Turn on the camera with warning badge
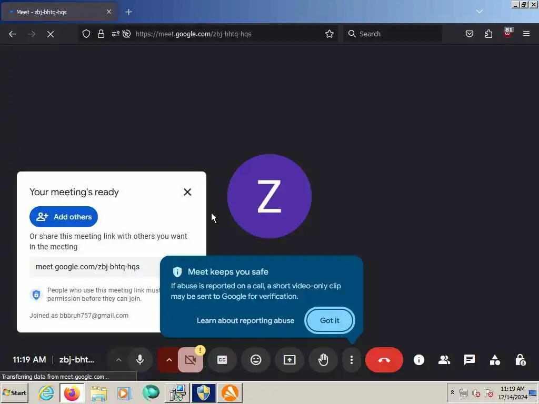Screen dimensions: 539x404 191,360
